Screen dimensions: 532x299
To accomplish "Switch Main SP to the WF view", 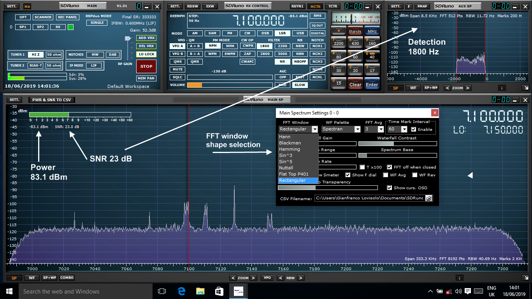I will [x=32, y=278].
